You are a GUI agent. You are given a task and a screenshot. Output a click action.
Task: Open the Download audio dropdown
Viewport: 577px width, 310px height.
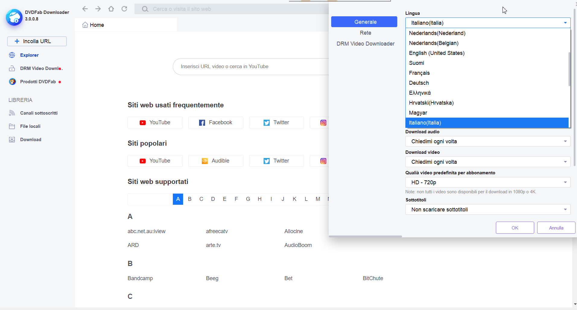tap(488, 141)
